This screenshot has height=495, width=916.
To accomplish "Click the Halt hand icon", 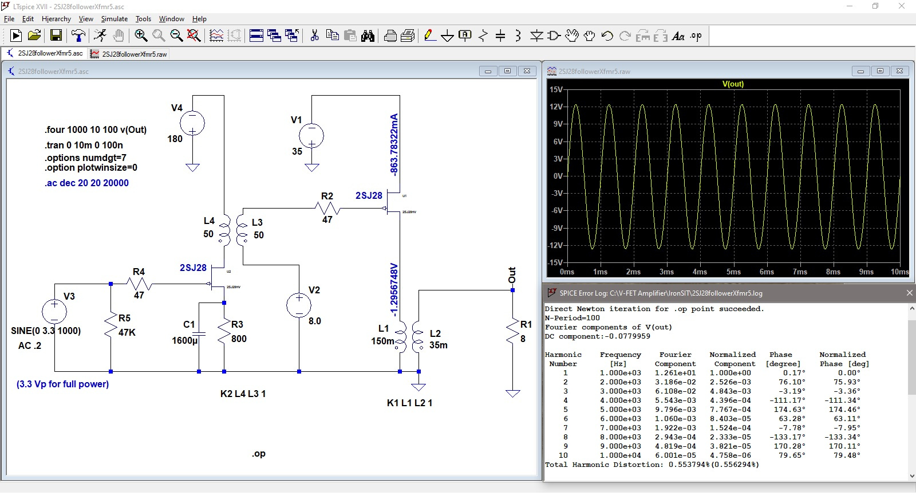I will (x=119, y=36).
